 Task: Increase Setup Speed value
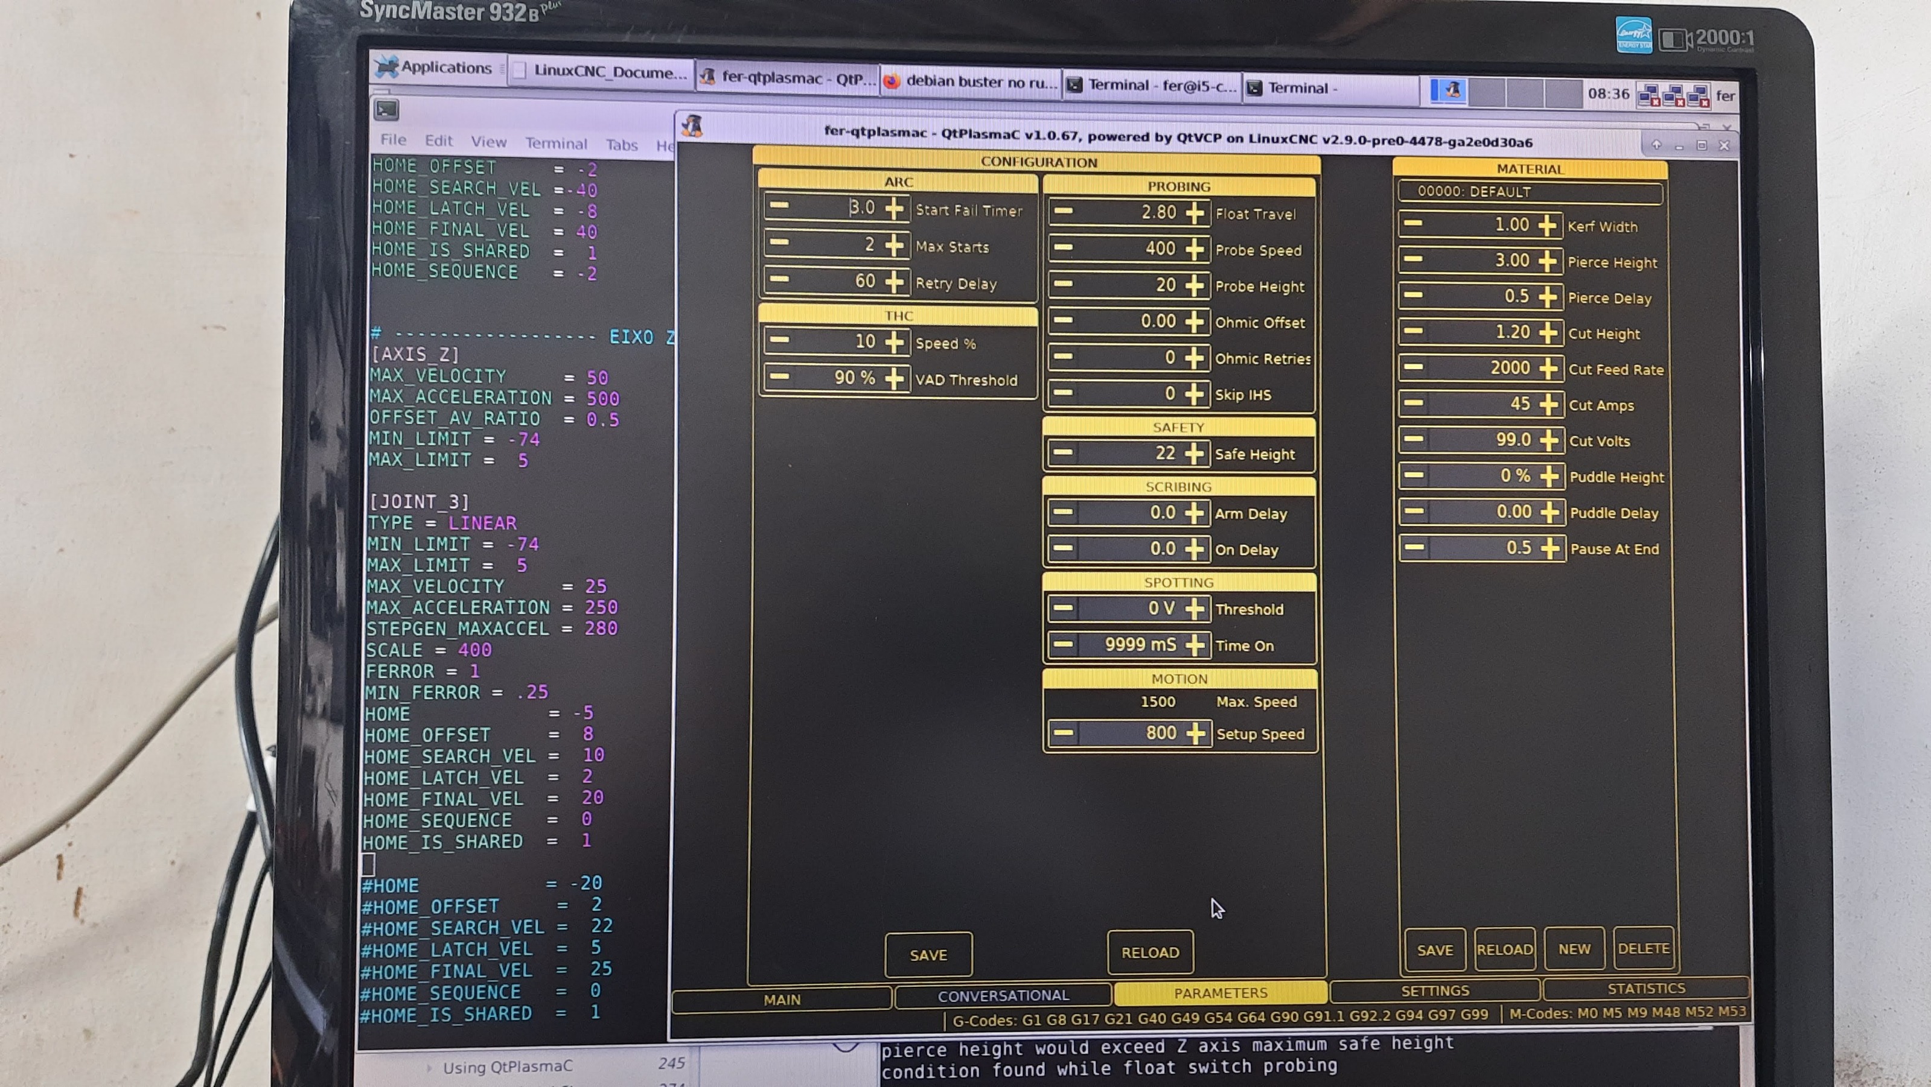1196,733
